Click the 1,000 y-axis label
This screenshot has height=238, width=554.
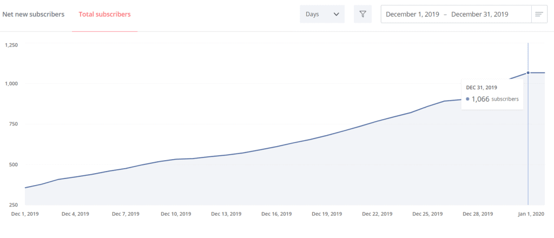click(x=11, y=83)
